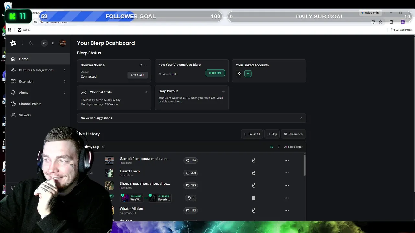Open the Activity Log filter icon

(x=278, y=147)
